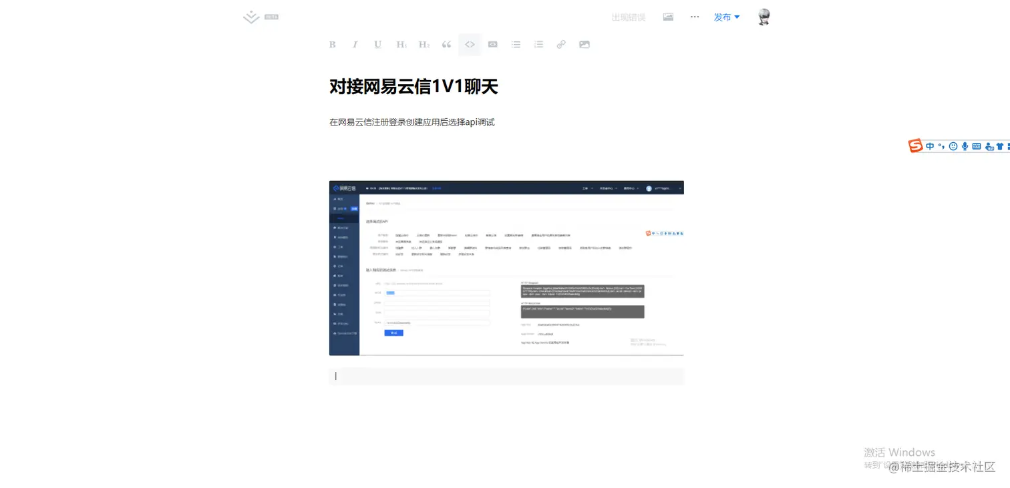Image resolution: width=1010 pixels, height=488 pixels.
Task: Open the user avatar menu
Action: click(x=764, y=17)
